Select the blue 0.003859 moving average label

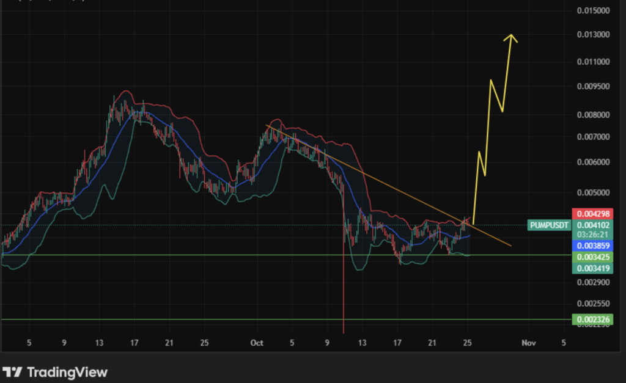pyautogui.click(x=592, y=245)
